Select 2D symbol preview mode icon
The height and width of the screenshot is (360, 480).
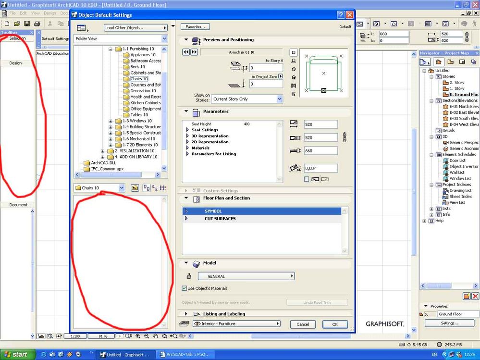coord(294,52)
